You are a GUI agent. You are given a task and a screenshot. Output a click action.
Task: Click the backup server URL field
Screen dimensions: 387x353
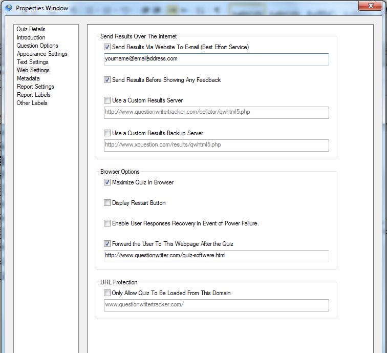[x=217, y=146]
